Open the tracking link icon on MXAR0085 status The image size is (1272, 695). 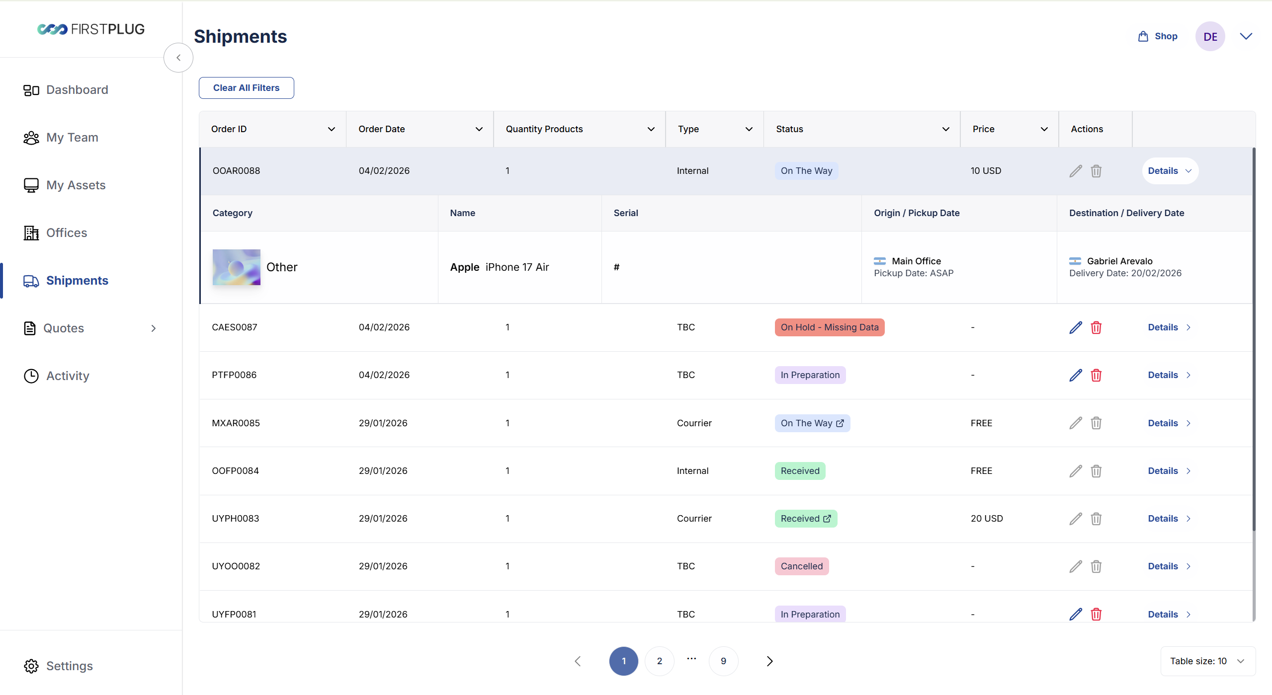[840, 423]
